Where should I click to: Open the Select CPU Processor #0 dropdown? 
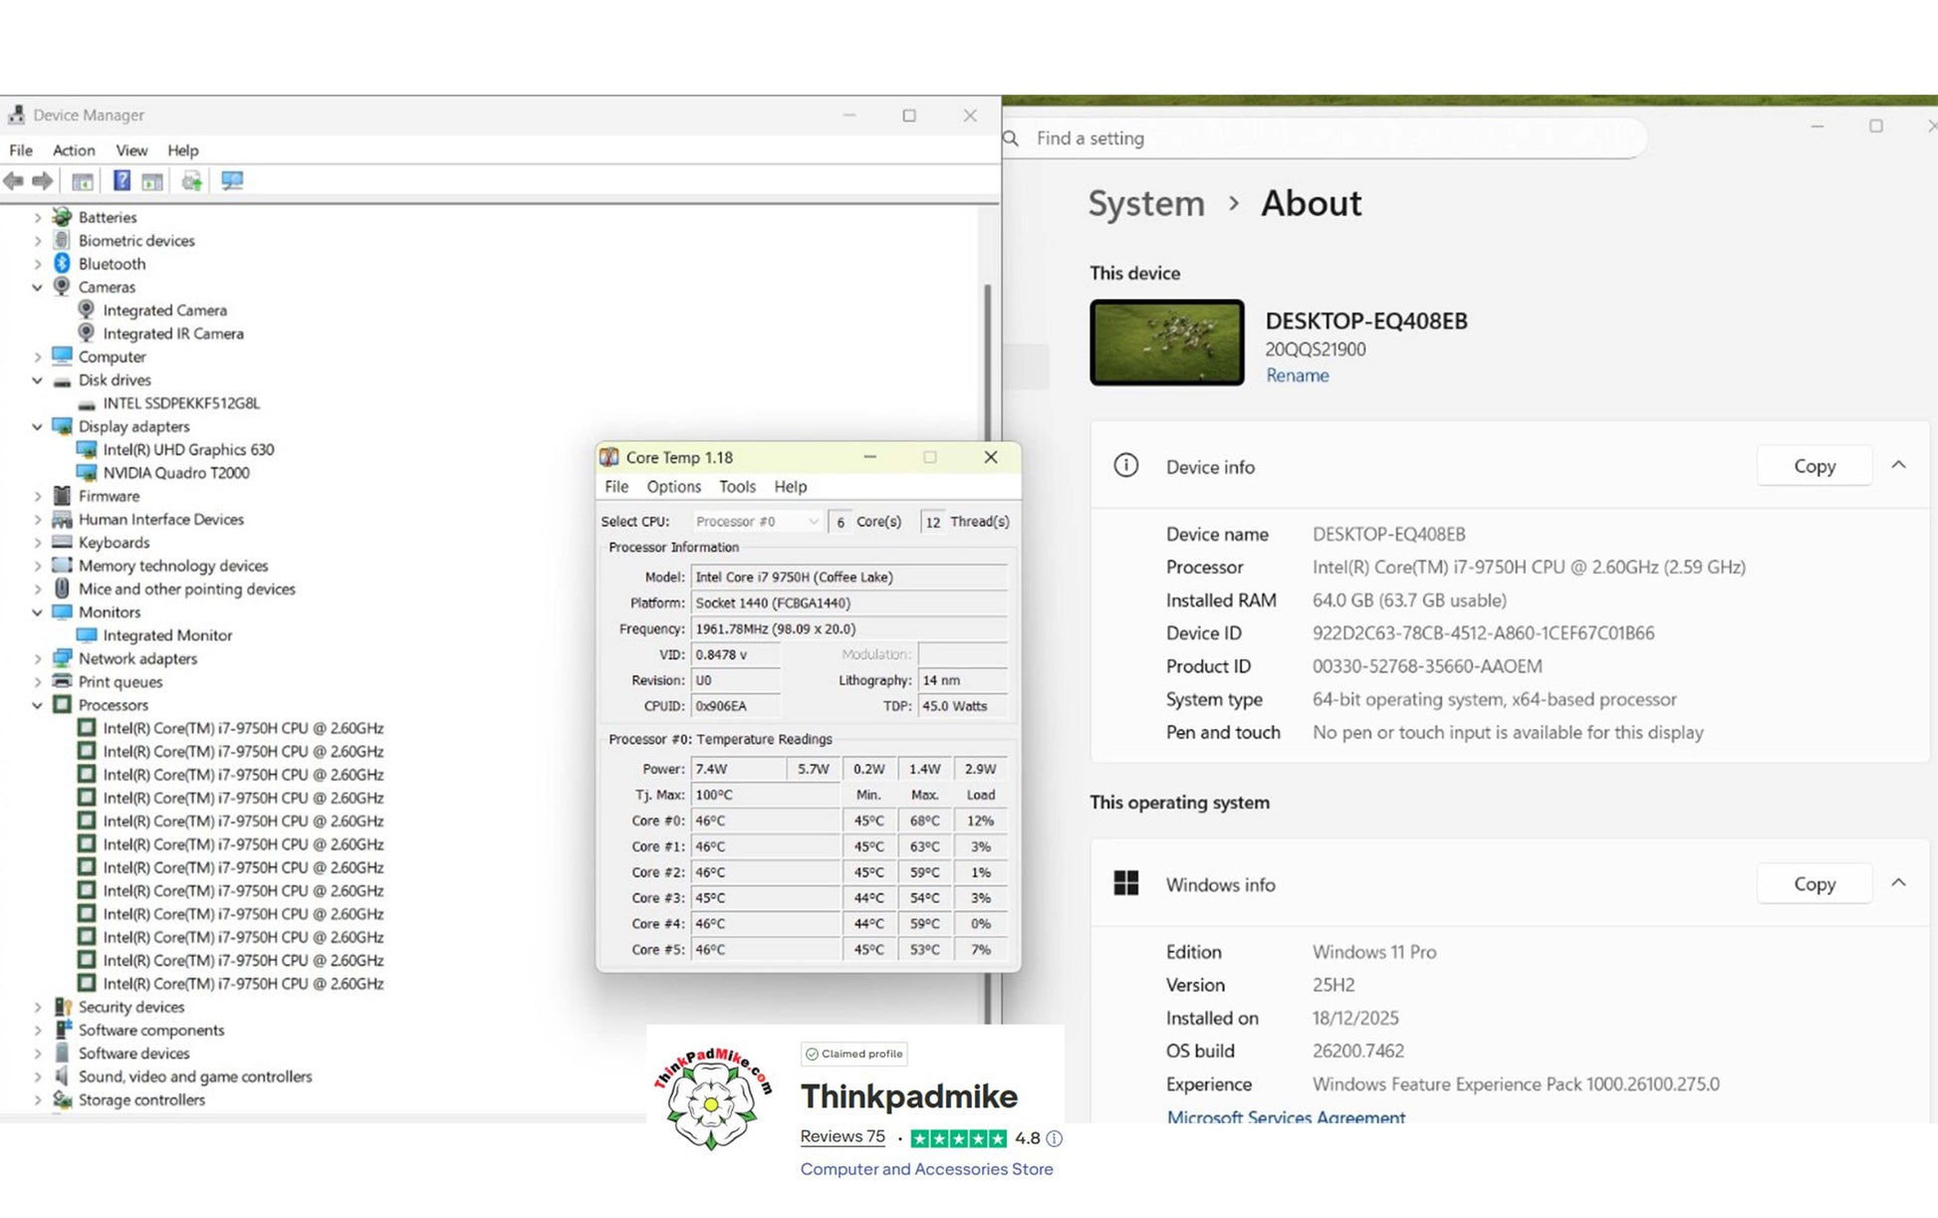click(x=757, y=522)
